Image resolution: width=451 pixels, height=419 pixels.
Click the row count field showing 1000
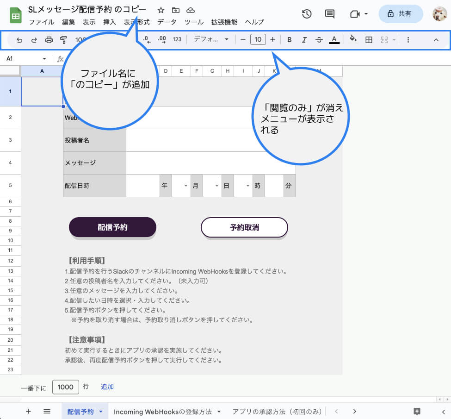point(66,387)
